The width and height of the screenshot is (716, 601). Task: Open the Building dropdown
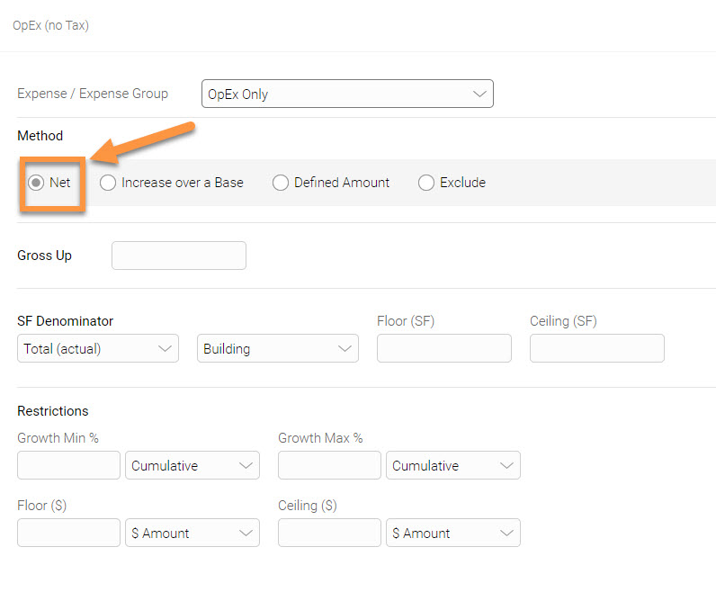click(278, 348)
